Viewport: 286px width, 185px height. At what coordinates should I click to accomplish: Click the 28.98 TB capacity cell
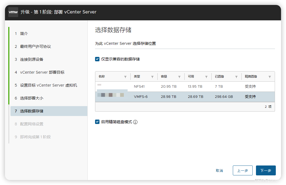(169, 97)
